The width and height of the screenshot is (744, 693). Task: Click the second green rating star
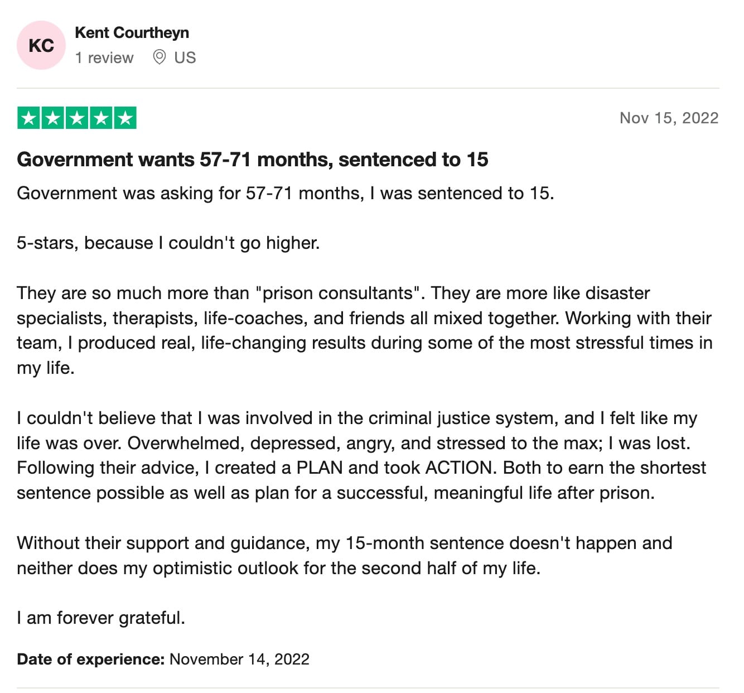53,118
